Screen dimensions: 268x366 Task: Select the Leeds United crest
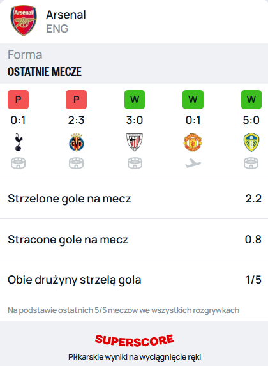coord(251,142)
